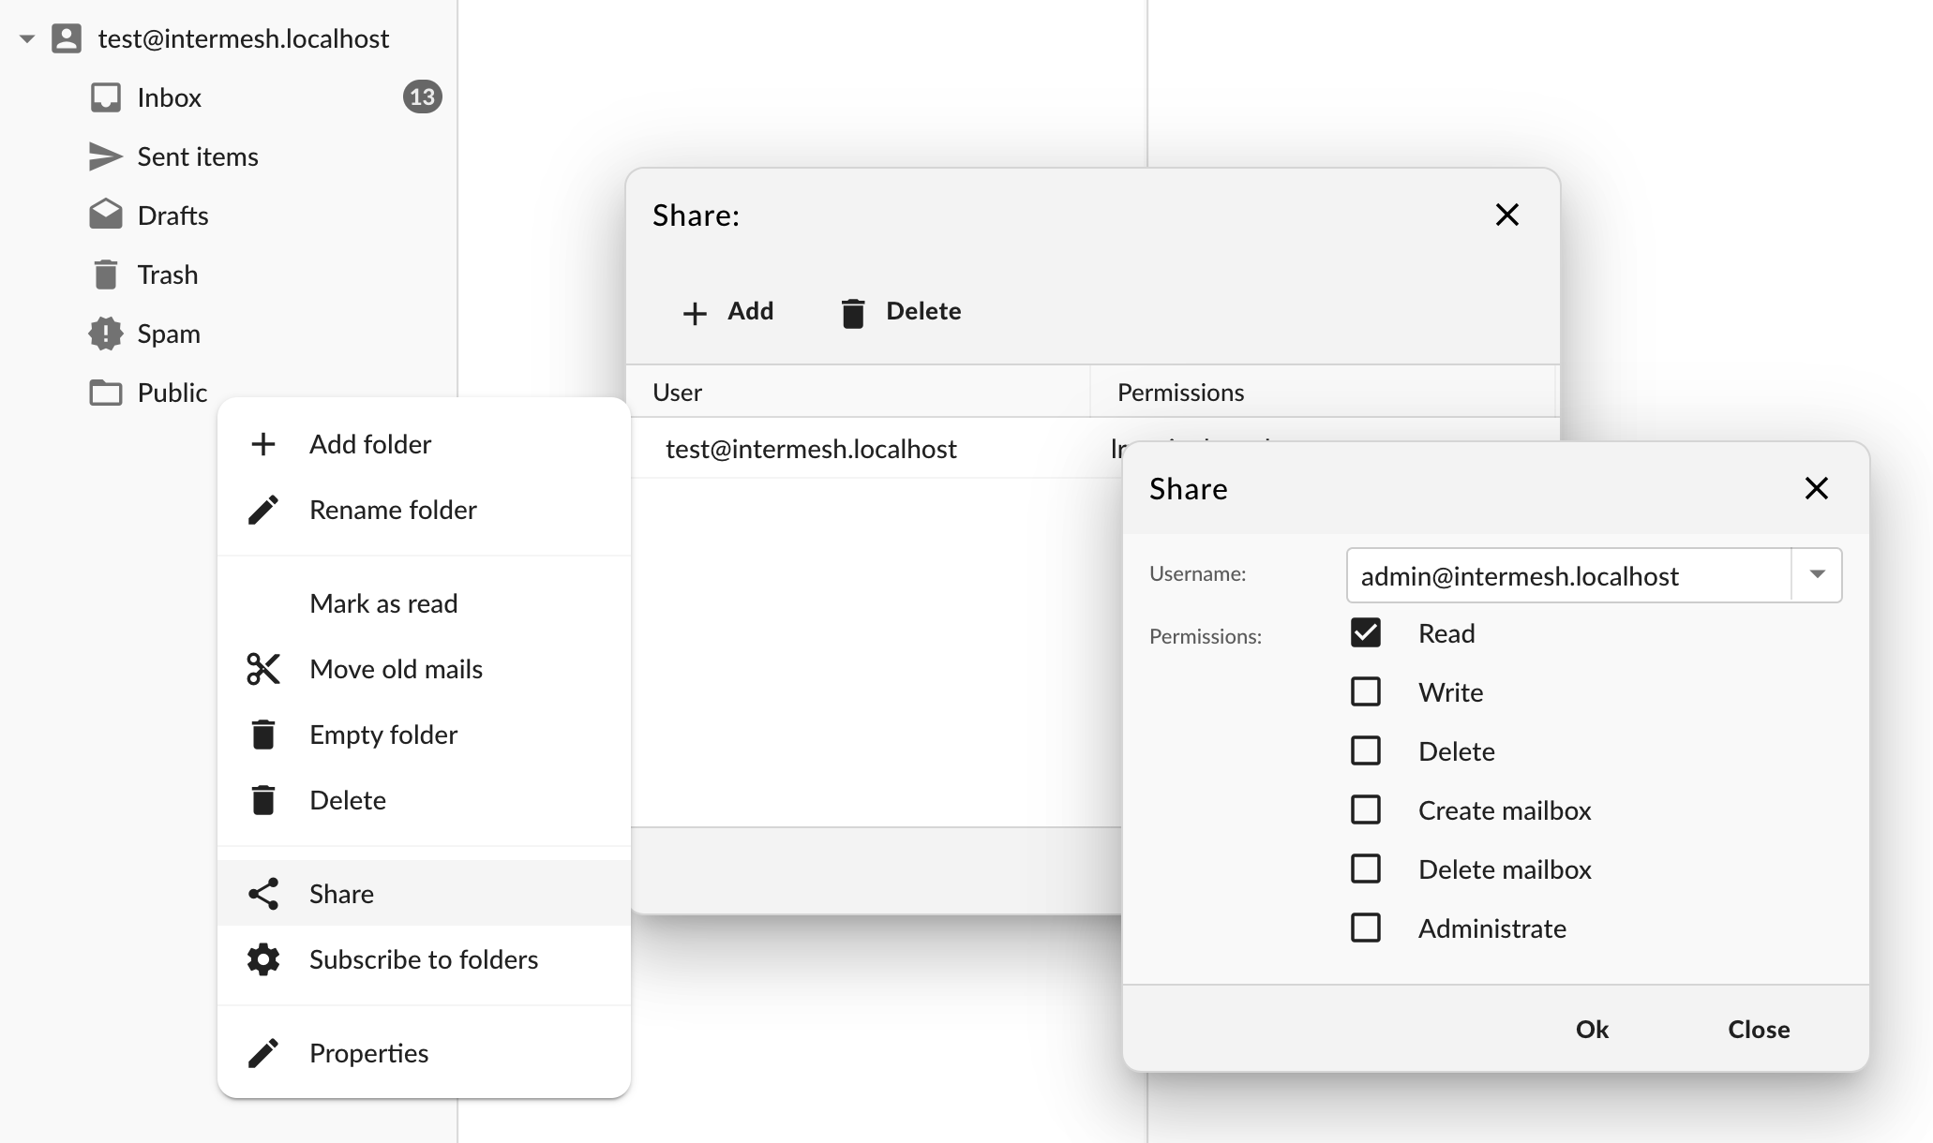The width and height of the screenshot is (1933, 1143).
Task: Select the Spam folder label
Action: point(169,334)
